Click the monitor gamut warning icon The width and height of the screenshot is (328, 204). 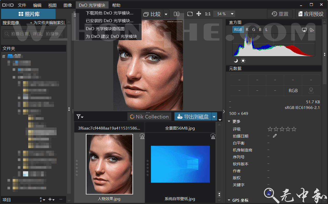pyautogui.click(x=304, y=30)
